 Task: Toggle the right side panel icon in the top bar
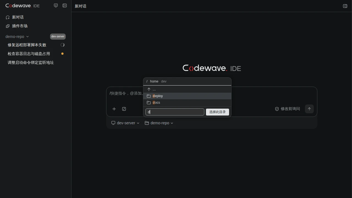click(x=345, y=6)
